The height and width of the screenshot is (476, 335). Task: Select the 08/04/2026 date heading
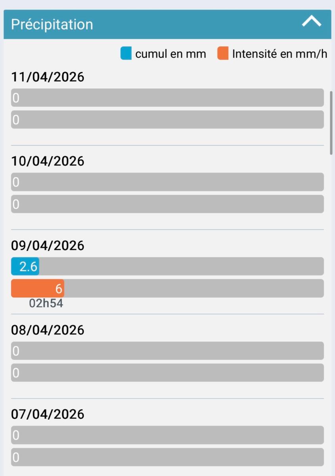pyautogui.click(x=48, y=330)
